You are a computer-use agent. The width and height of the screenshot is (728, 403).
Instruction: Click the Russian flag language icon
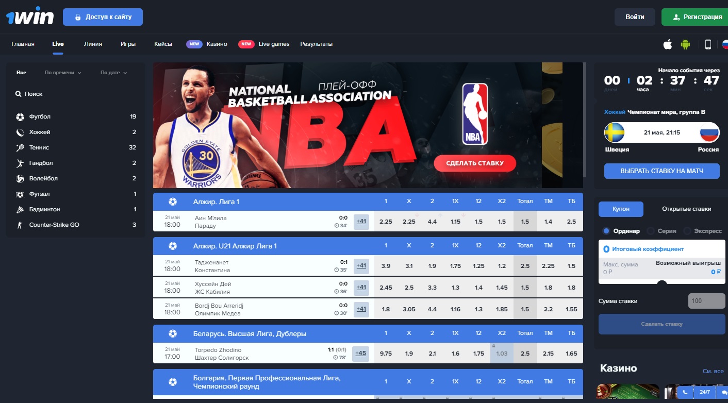[724, 44]
